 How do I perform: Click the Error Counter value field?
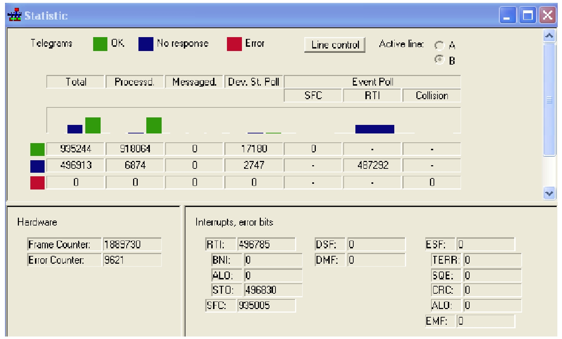[x=132, y=260]
